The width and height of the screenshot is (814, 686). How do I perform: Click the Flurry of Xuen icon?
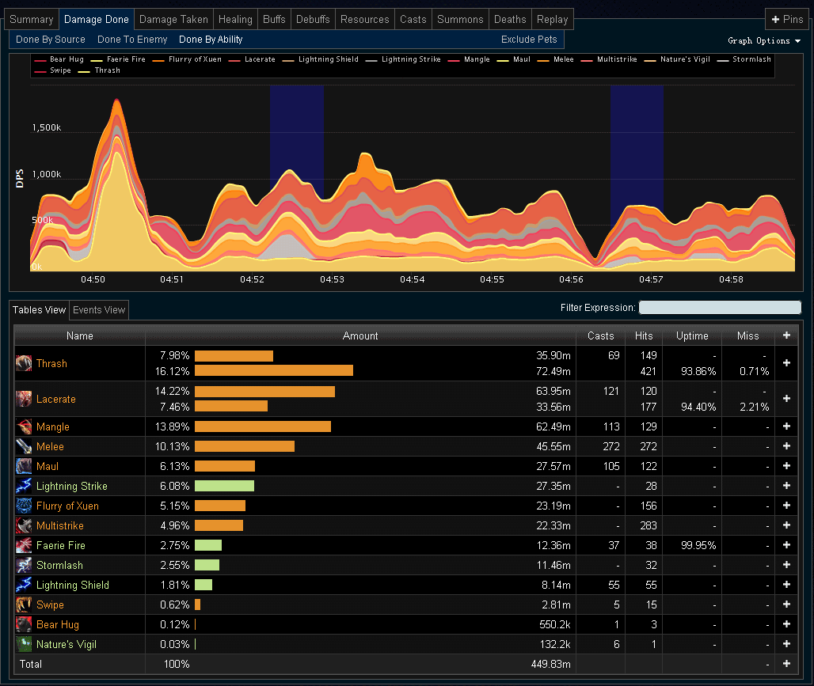click(24, 506)
